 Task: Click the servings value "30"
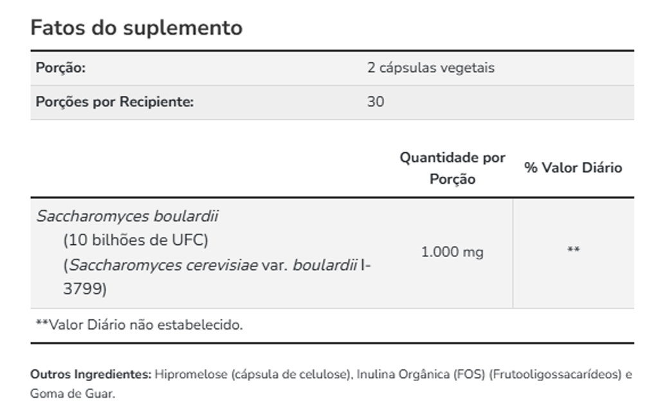click(376, 102)
